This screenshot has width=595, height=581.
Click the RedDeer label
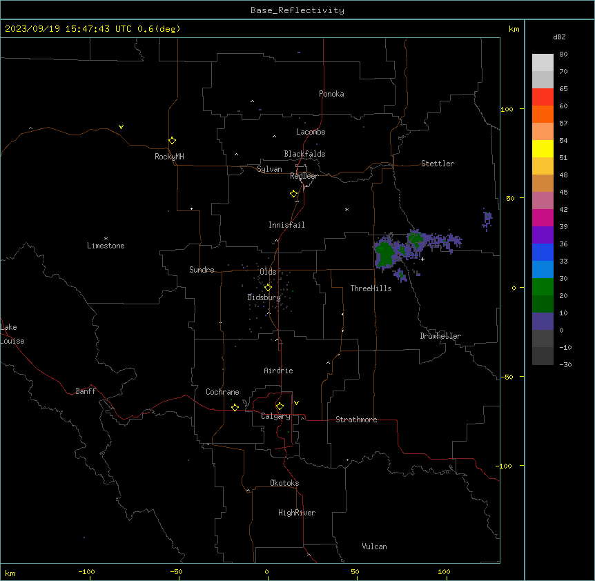click(x=304, y=176)
